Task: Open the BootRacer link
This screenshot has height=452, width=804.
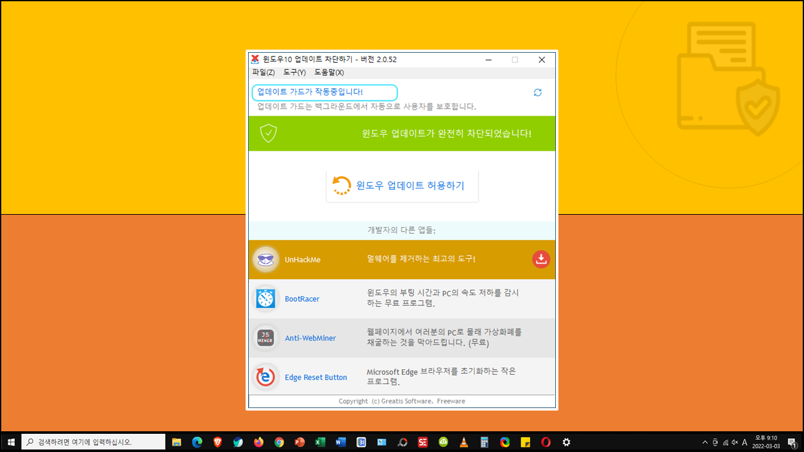Action: (x=302, y=299)
